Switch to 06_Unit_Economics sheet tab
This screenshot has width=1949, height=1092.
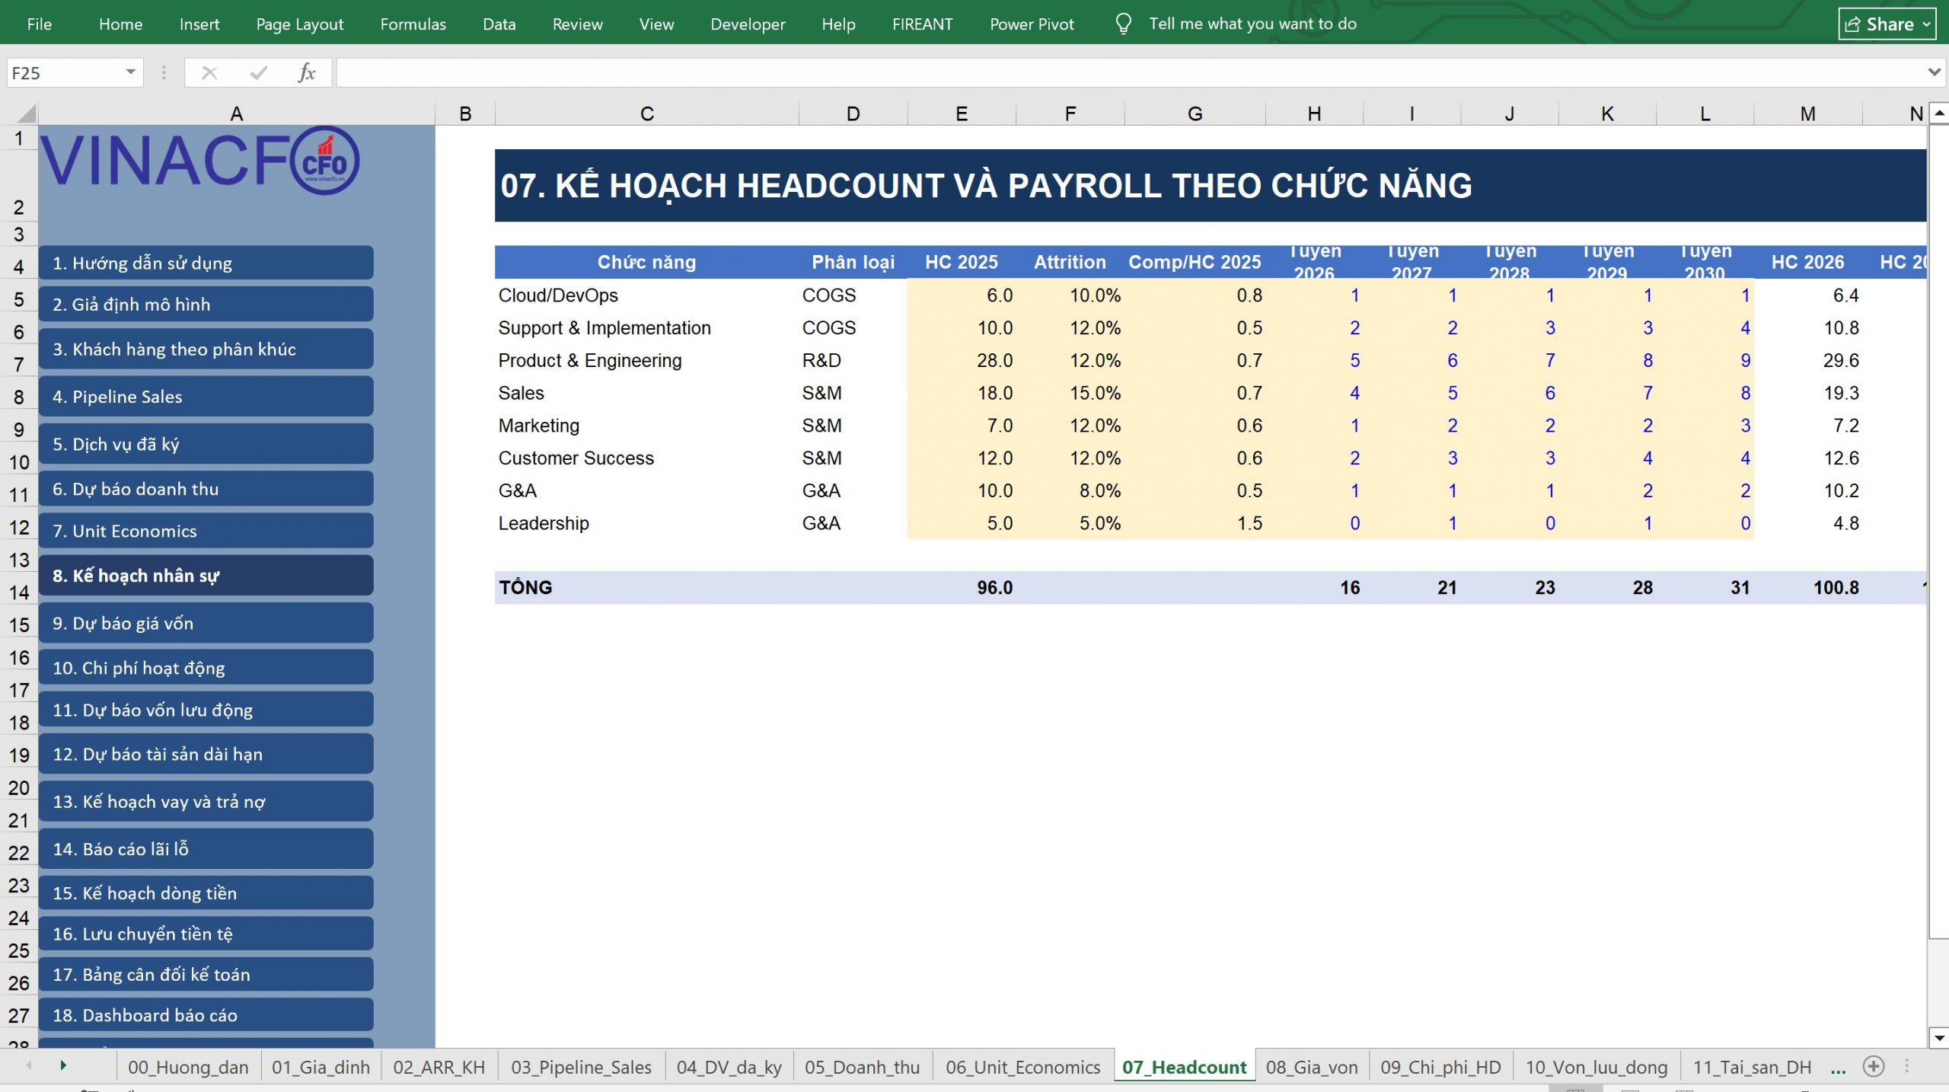[x=1022, y=1067]
